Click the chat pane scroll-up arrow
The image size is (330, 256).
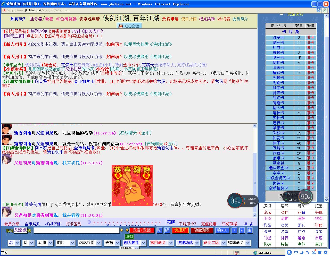pyautogui.click(x=255, y=126)
